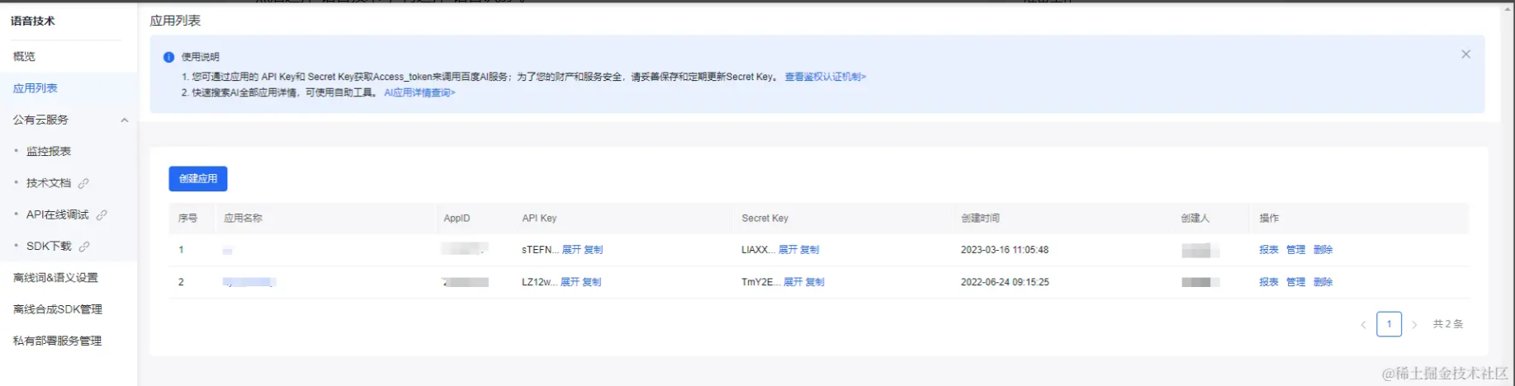Image resolution: width=1515 pixels, height=386 pixels.
Task: Click the 语音技术 sidebar title
Action: [x=33, y=21]
